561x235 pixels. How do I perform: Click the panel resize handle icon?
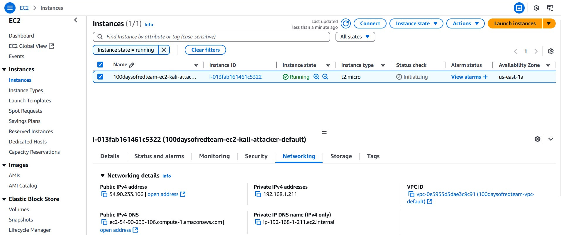point(324,132)
